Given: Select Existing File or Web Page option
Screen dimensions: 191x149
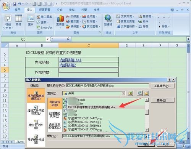Looking at the screenshot, I should pyautogui.click(x=36, y=96).
